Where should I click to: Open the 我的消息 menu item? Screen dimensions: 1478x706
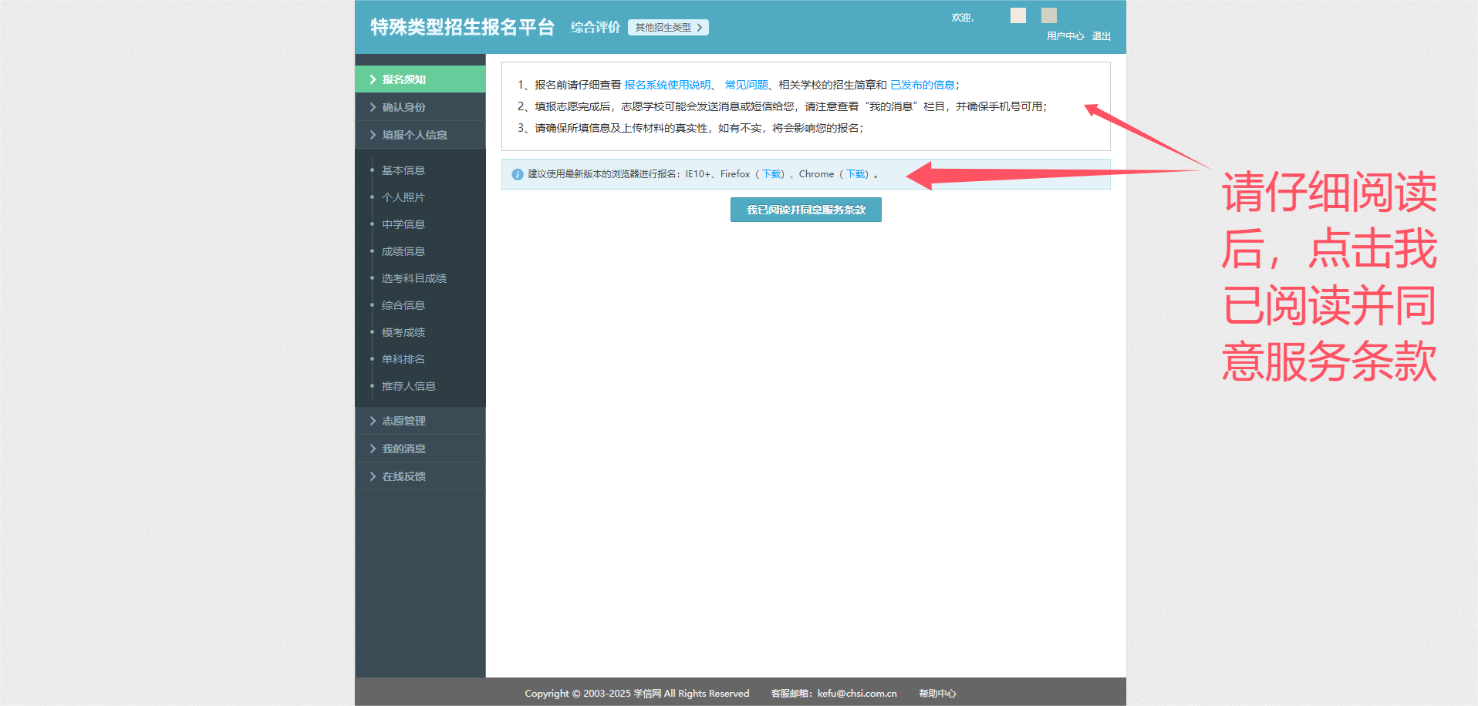(x=403, y=449)
